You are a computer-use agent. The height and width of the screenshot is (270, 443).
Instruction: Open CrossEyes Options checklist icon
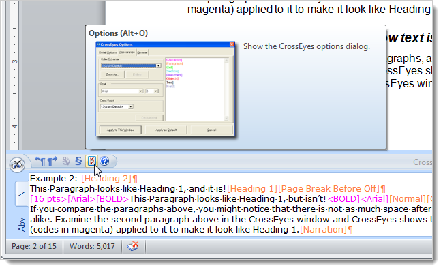click(91, 161)
